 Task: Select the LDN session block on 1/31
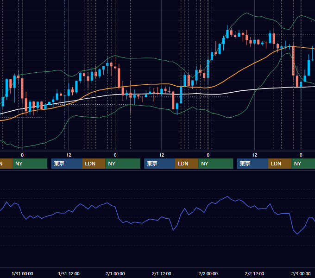pyautogui.click(x=94, y=164)
